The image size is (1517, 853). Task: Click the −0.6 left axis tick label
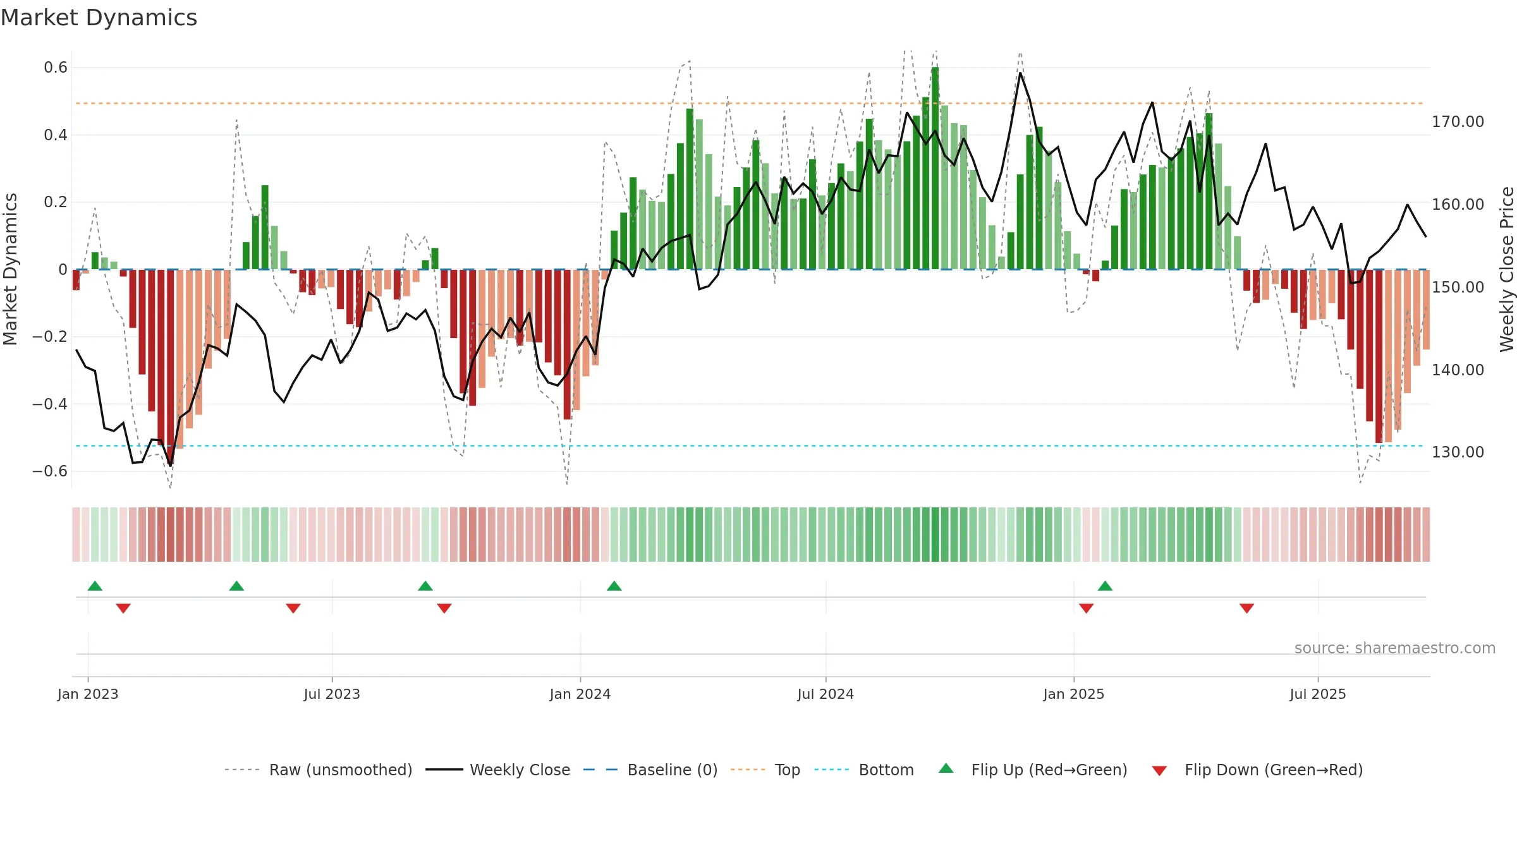click(x=50, y=471)
